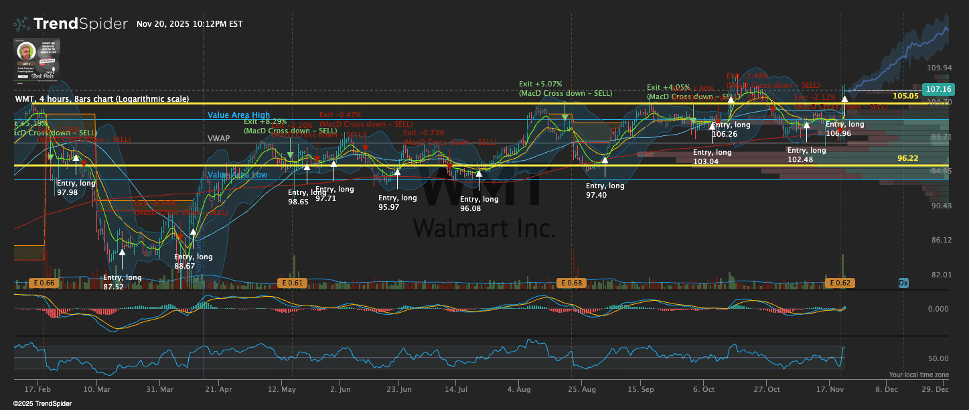Screen dimensions: 969x410
Task: Click the TrendSpider logo
Action: pos(70,24)
